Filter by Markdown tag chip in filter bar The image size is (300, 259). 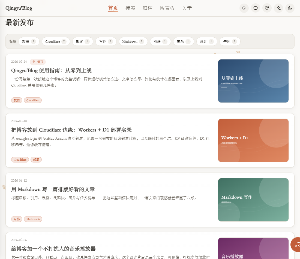pyautogui.click(x=133, y=41)
